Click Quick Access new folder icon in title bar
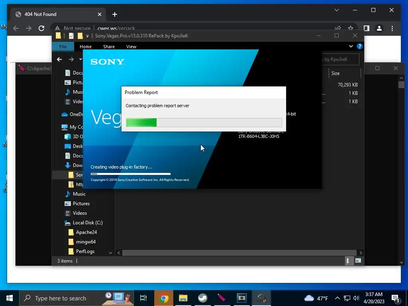 pyautogui.click(x=80, y=36)
